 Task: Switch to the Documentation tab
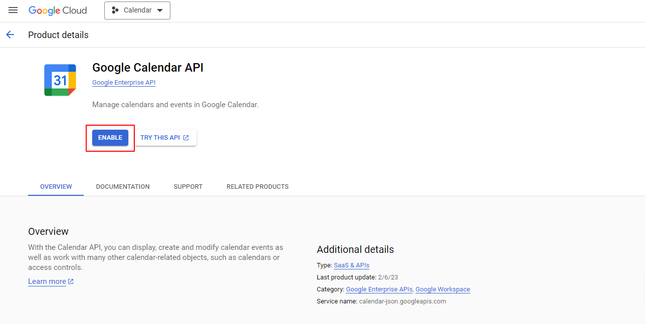click(123, 186)
